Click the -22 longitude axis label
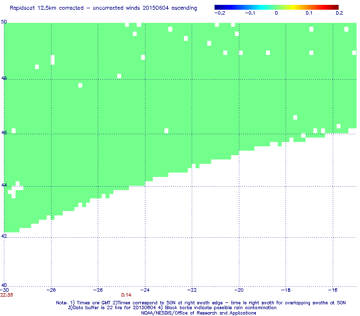The image size is (360, 316). click(192, 290)
